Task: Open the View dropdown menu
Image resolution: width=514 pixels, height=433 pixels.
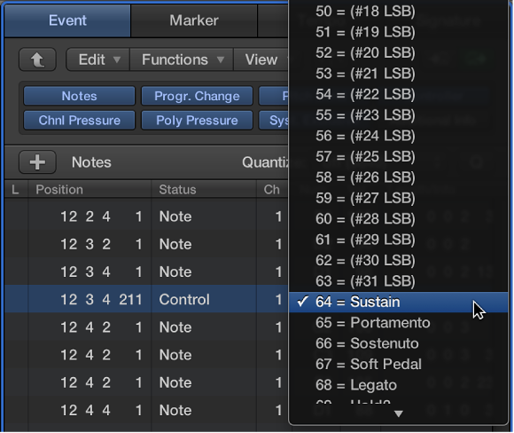Action: [261, 59]
